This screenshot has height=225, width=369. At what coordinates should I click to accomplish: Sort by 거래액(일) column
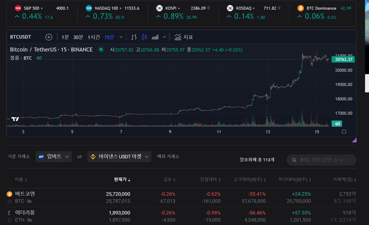tap(344, 180)
